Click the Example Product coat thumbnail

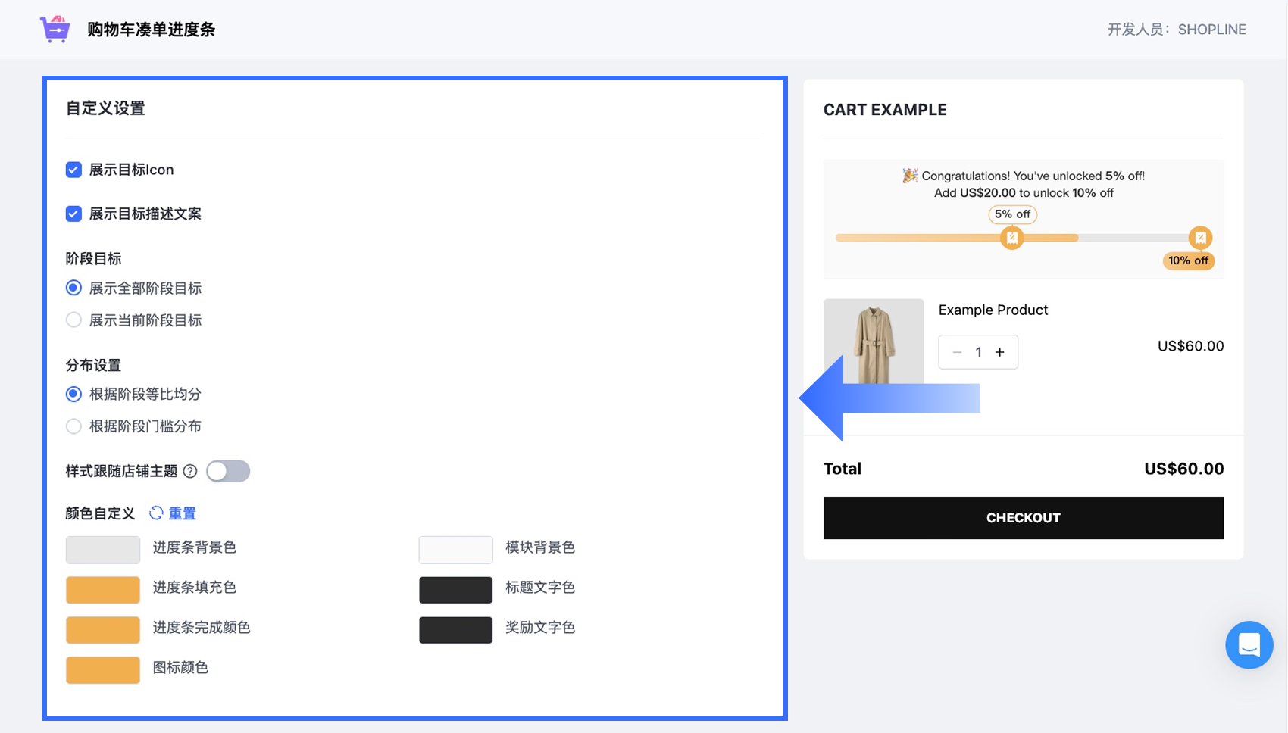(x=874, y=342)
